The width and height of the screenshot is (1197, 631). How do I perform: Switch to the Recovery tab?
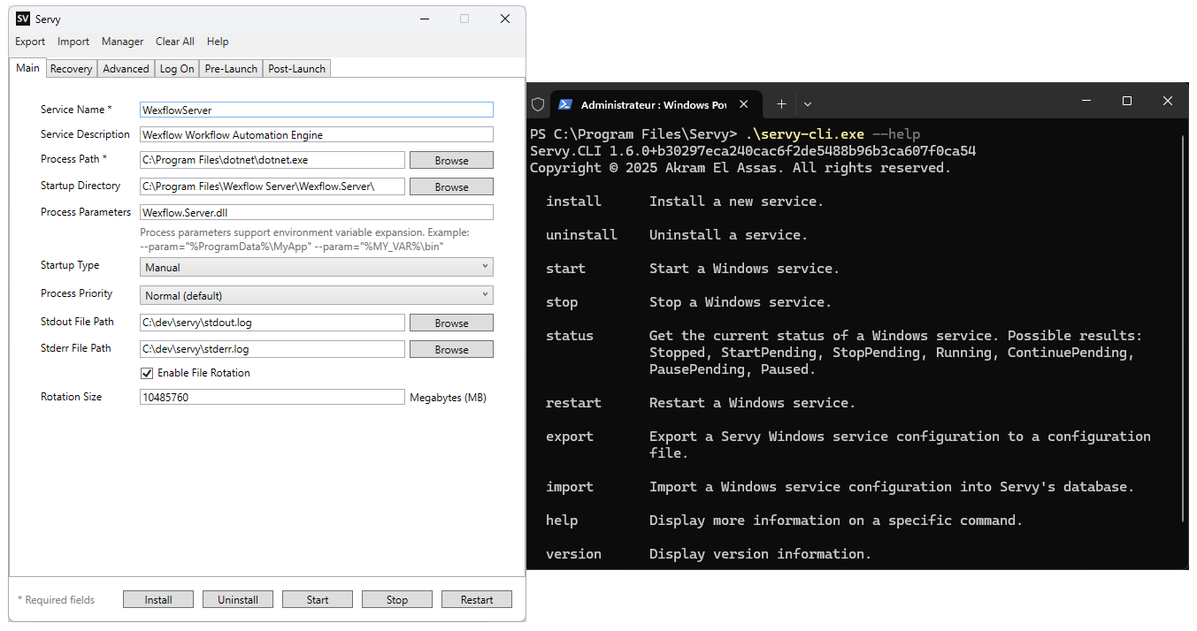[x=71, y=68]
